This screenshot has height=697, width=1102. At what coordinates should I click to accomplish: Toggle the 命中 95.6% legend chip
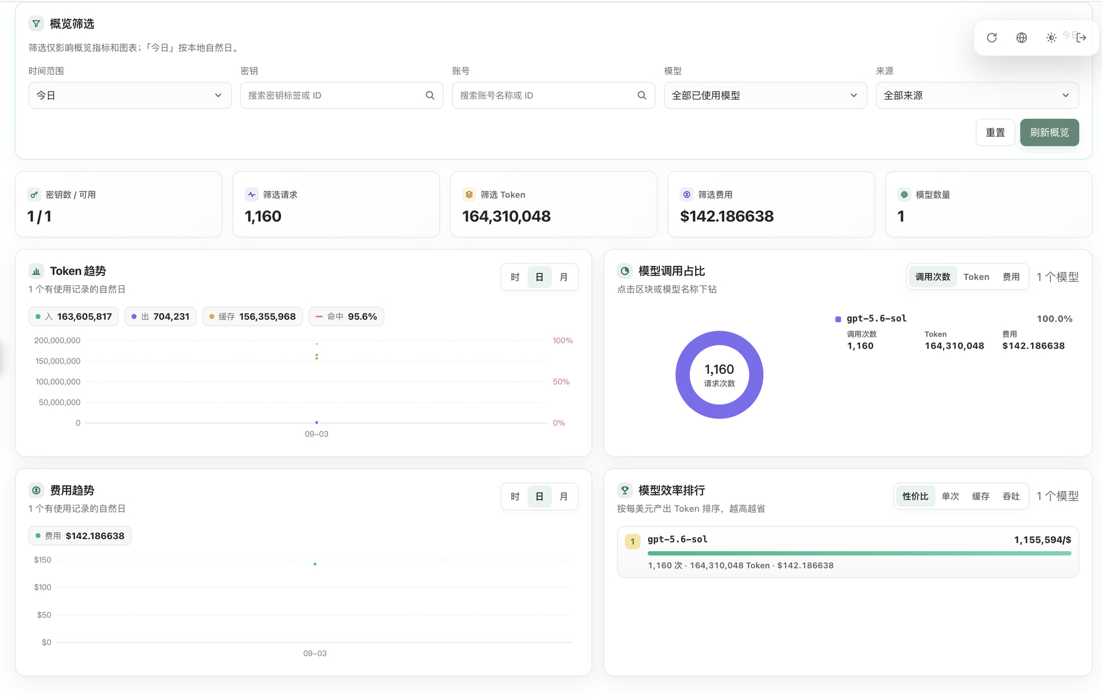coord(346,316)
